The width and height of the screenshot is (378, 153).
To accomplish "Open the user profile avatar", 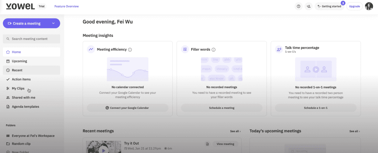I will point(369,7).
